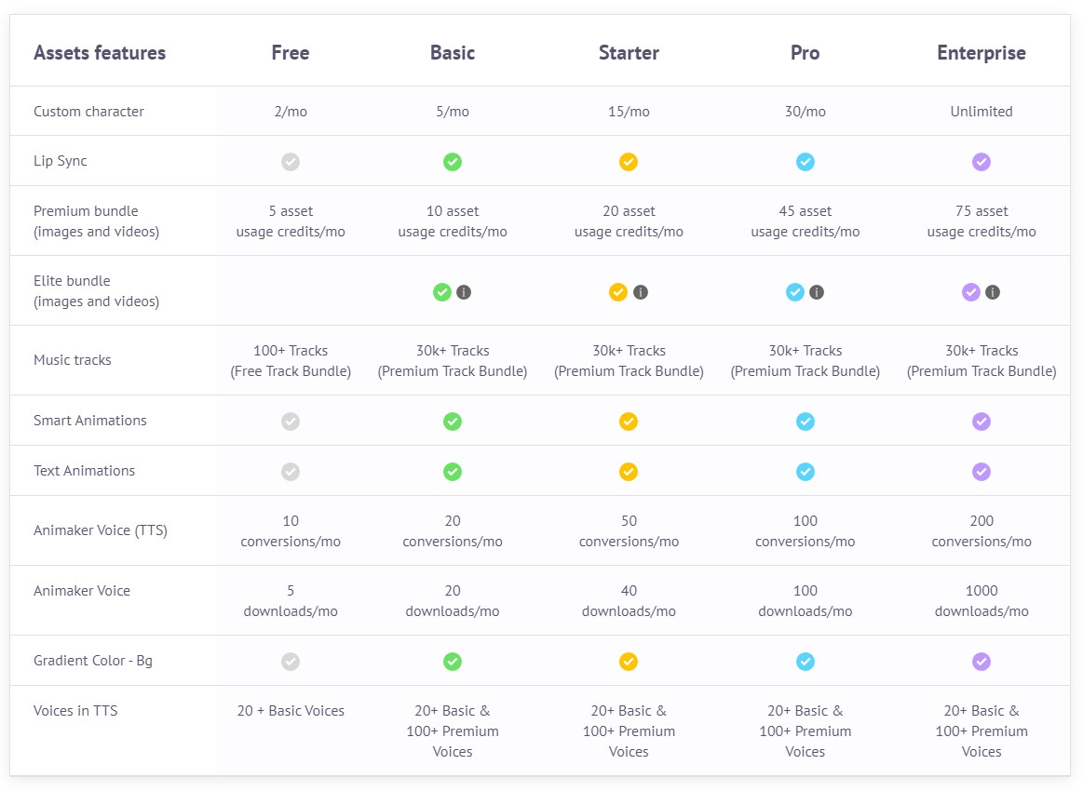
Task: Click the Pro plan column header
Action: 805,53
